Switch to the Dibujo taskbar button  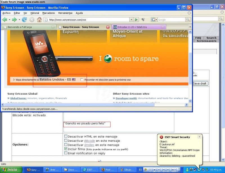pos(127,170)
